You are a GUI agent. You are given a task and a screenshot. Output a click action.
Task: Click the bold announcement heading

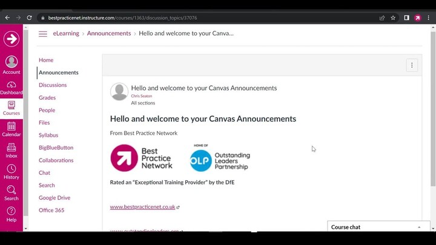(x=203, y=119)
